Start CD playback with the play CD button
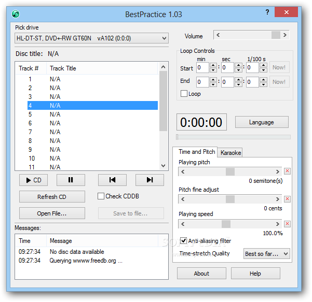The width and height of the screenshot is (312, 302). point(33,180)
